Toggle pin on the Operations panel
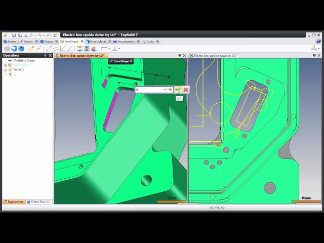 (x=46, y=56)
